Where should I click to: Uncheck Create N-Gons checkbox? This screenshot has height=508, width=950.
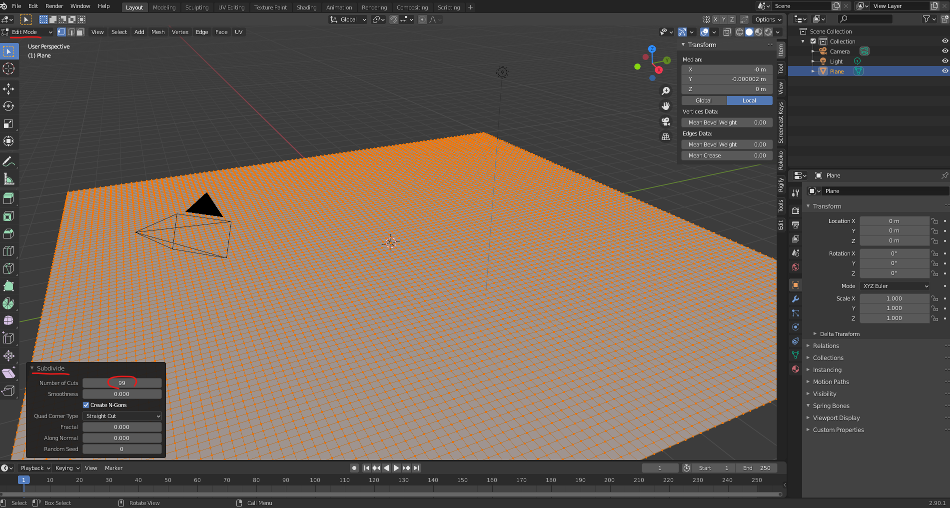click(86, 405)
